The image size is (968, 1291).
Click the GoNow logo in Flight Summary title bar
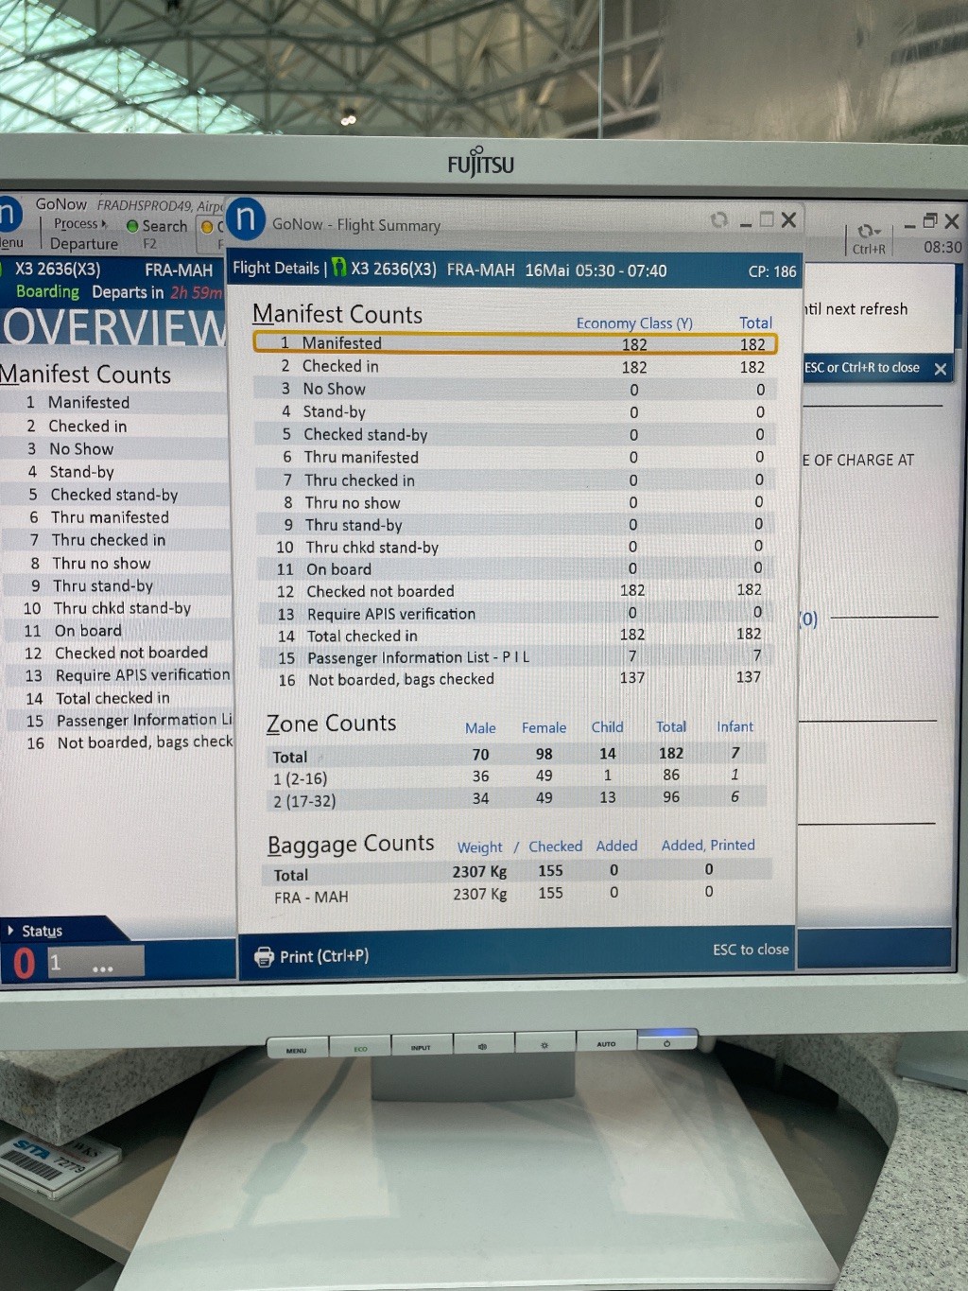(247, 219)
